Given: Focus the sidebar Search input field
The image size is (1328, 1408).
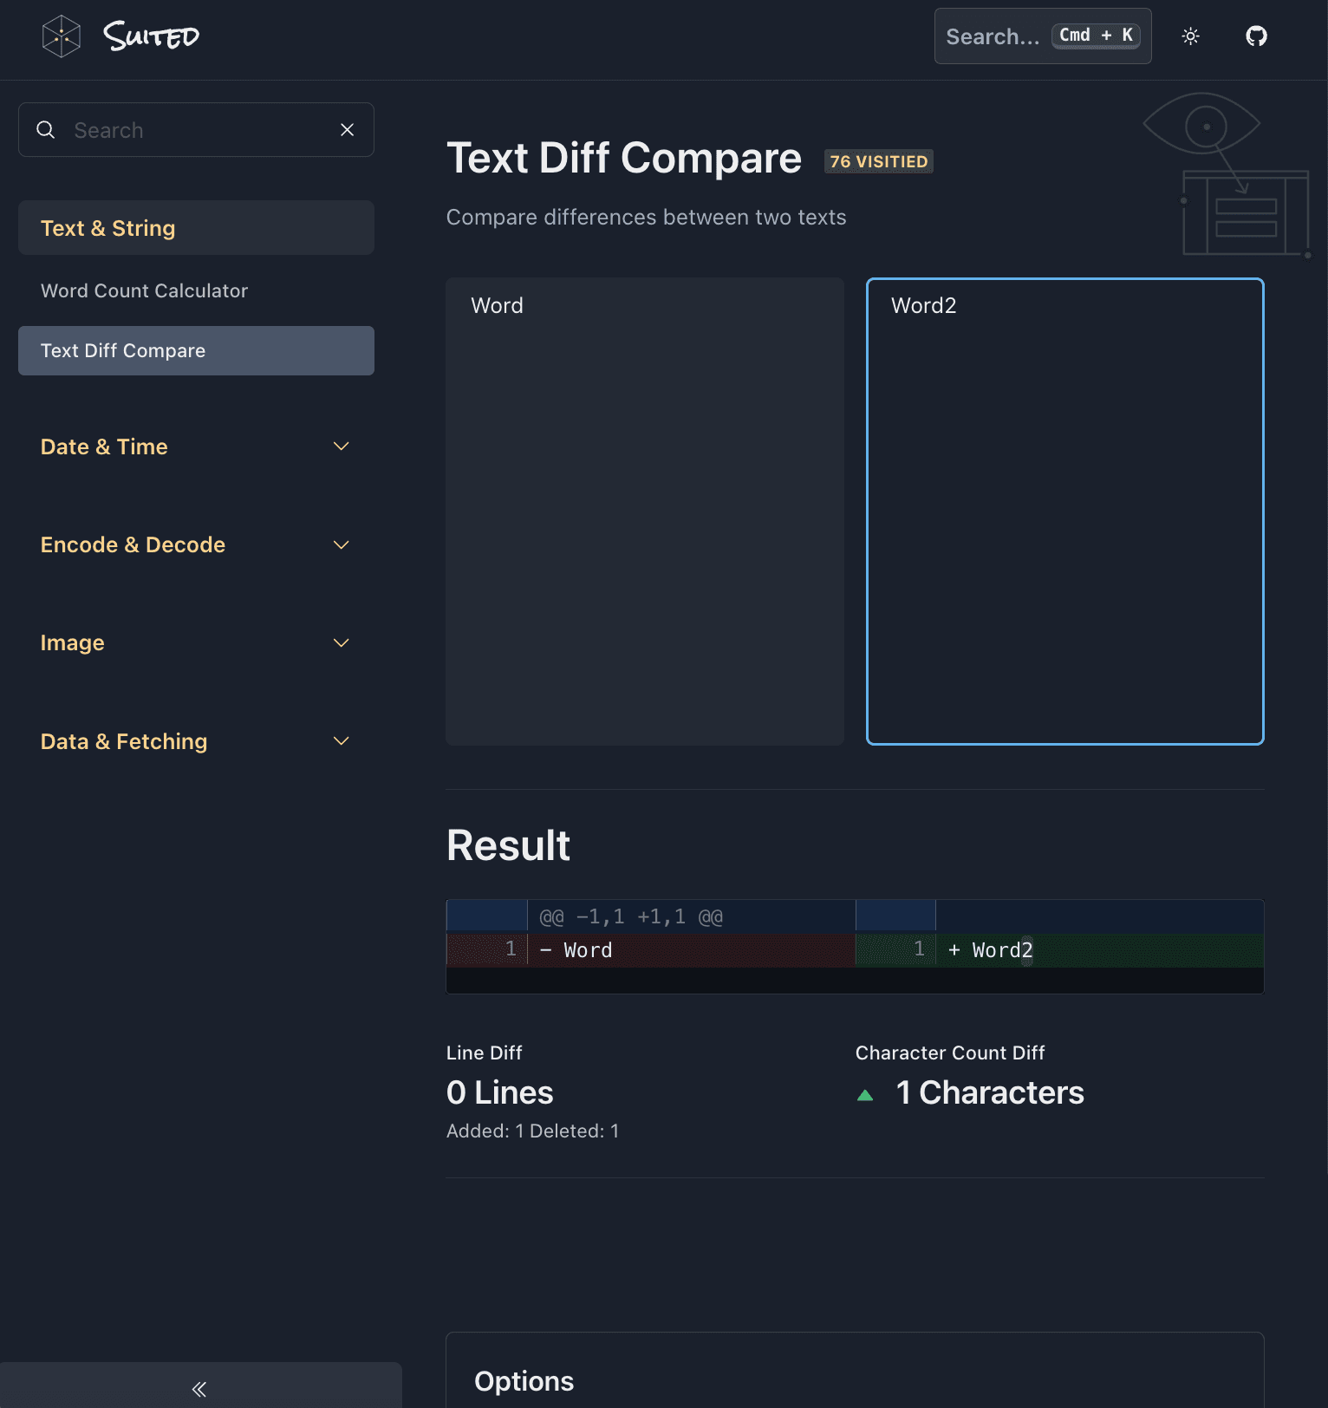Looking at the screenshot, I should (196, 130).
